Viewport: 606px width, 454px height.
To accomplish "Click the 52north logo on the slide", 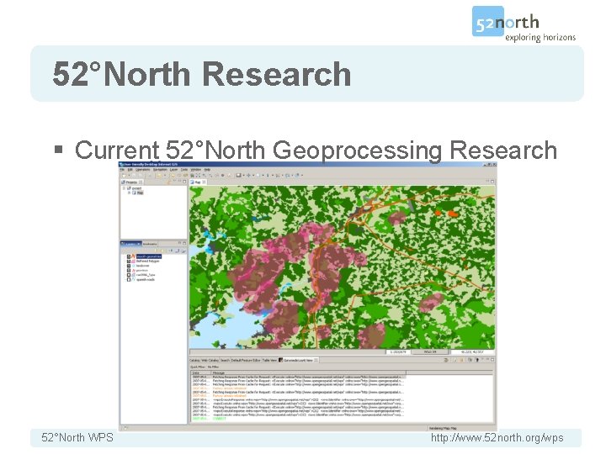I will coord(524,24).
